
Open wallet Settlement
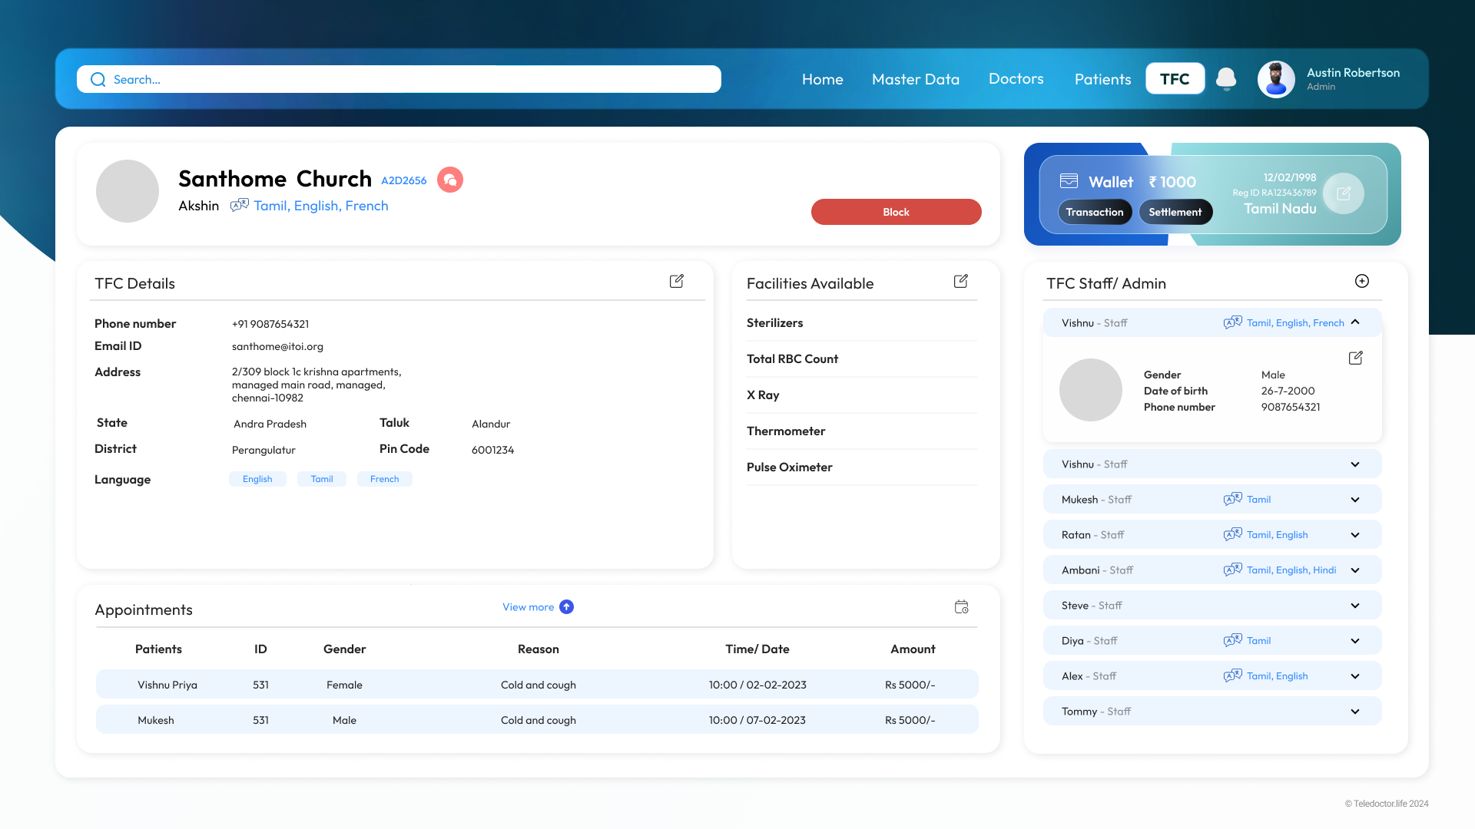click(1175, 212)
